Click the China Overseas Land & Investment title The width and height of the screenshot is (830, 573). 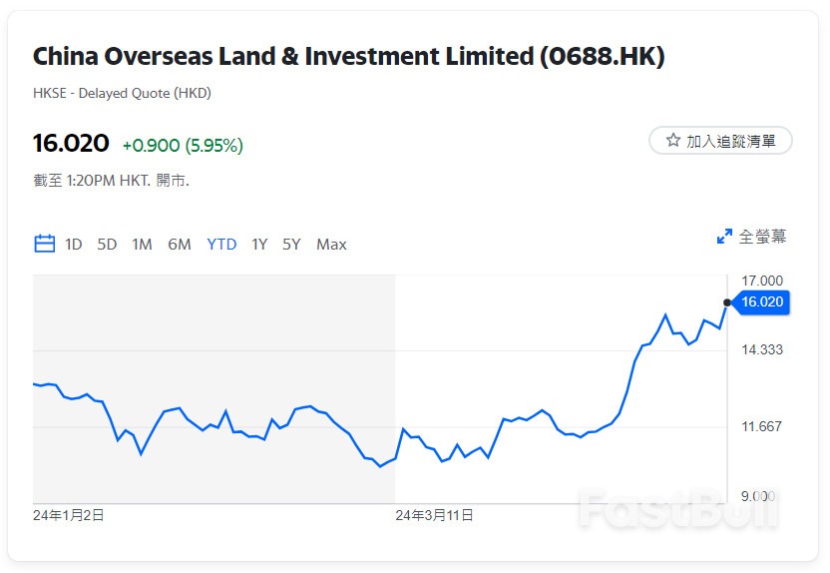[348, 57]
